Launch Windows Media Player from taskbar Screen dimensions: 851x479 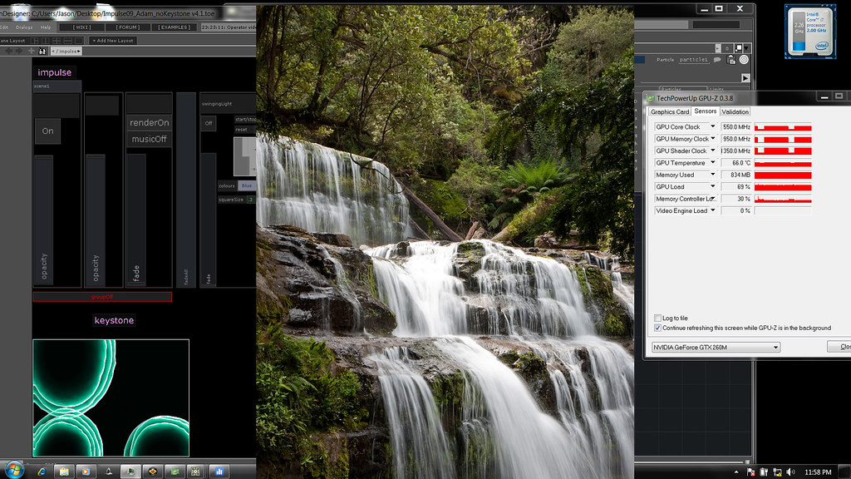[x=84, y=472]
